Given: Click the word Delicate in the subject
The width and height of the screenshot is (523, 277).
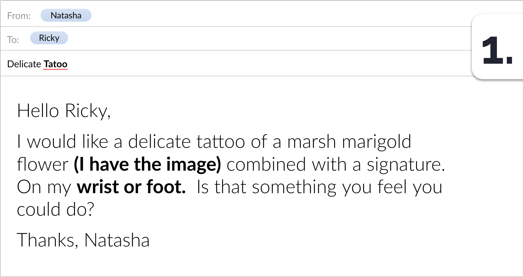Looking at the screenshot, I should tap(24, 64).
